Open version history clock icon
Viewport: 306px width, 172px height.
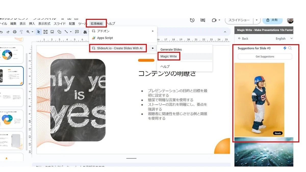(192, 20)
